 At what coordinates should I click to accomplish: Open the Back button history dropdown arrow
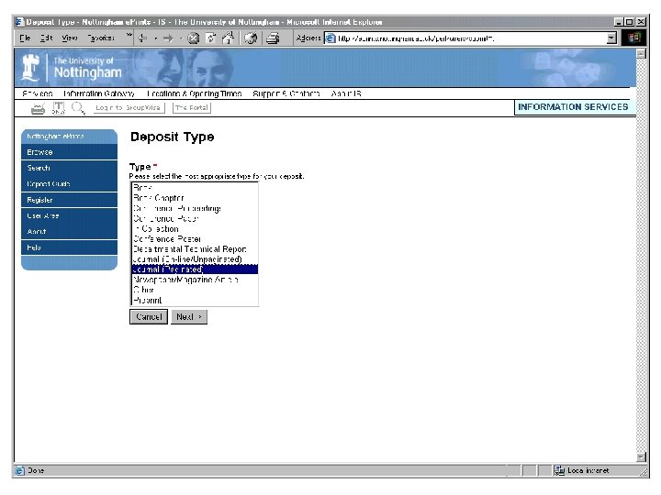[155, 38]
